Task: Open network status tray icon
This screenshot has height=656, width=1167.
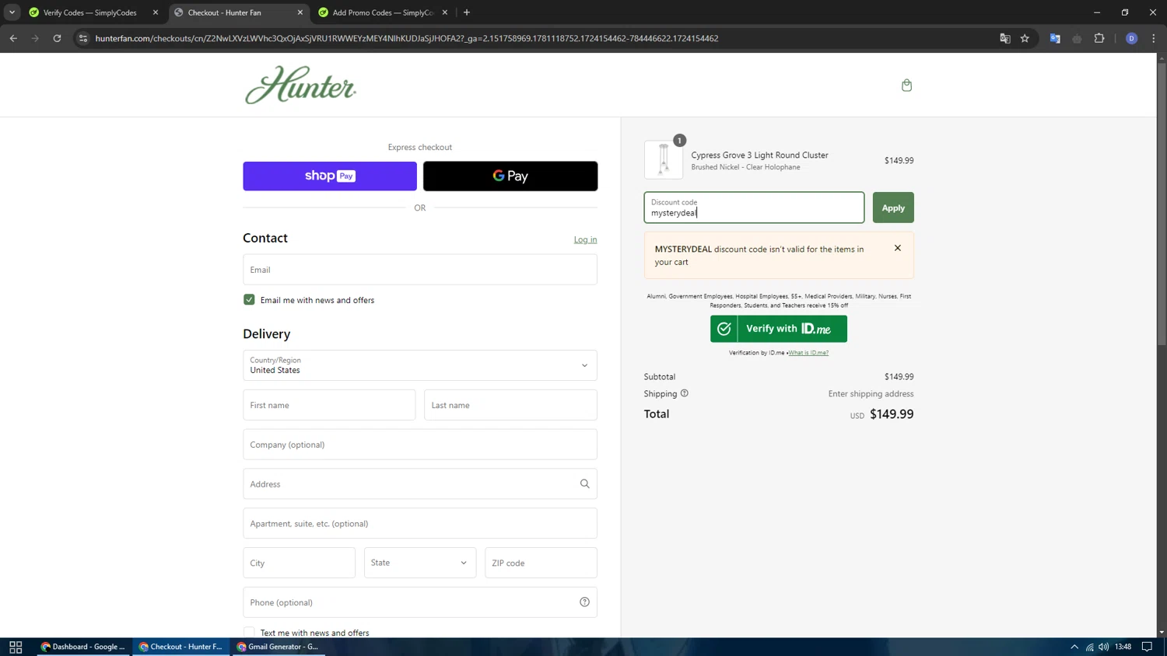Action: [x=1089, y=647]
